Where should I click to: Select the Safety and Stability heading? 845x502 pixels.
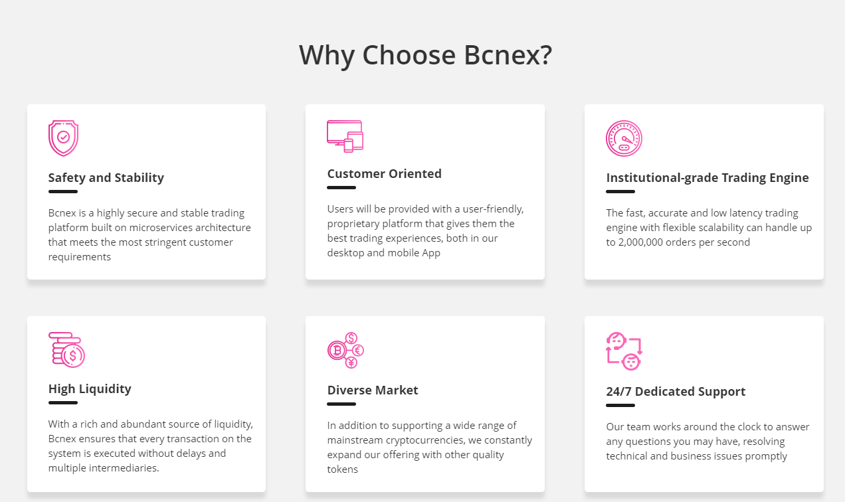click(106, 178)
